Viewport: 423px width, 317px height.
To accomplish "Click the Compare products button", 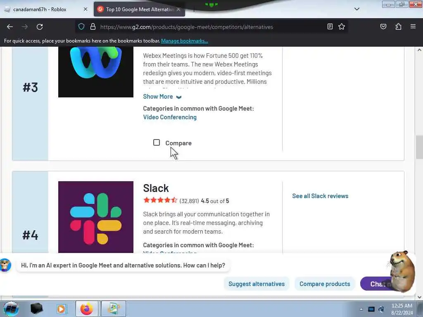I will click(x=325, y=284).
